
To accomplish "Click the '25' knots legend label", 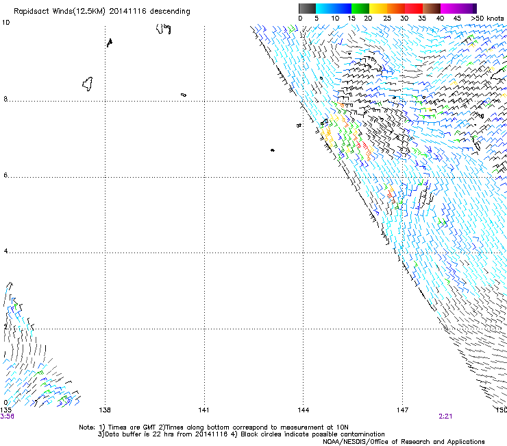I will click(387, 19).
